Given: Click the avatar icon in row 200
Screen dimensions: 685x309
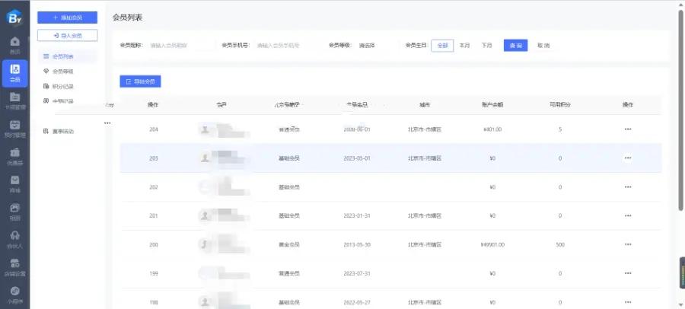Looking at the screenshot, I should tap(205, 244).
